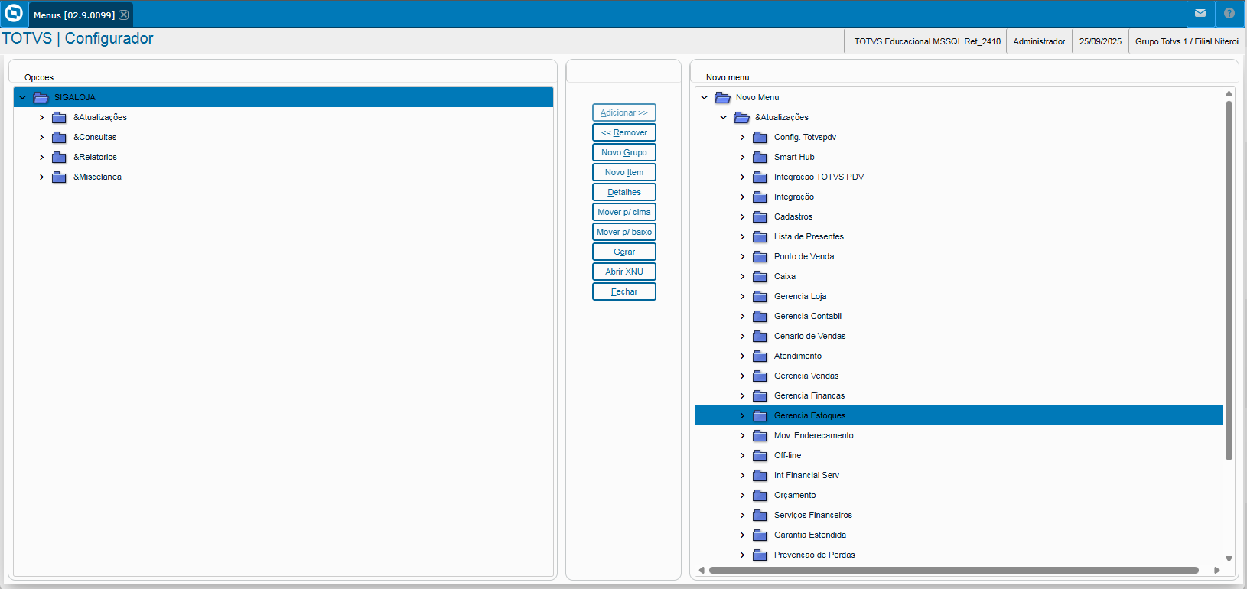Expand the Integração node
Viewport: 1247px width, 589px height.
coord(742,197)
